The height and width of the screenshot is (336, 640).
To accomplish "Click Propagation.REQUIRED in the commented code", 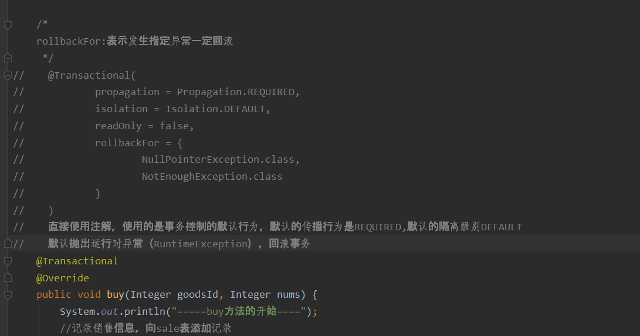I will [235, 92].
